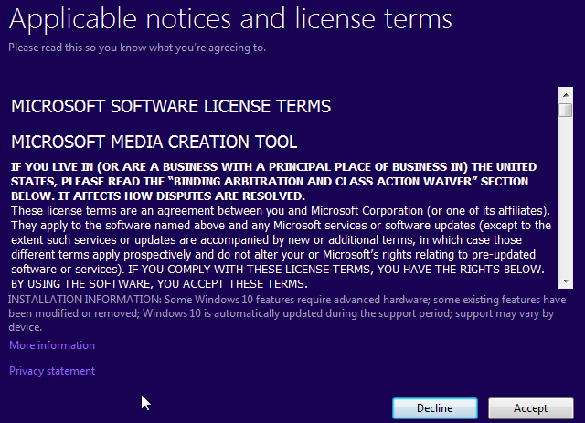
Task: Click the scrollbar up arrow
Action: click(x=566, y=95)
